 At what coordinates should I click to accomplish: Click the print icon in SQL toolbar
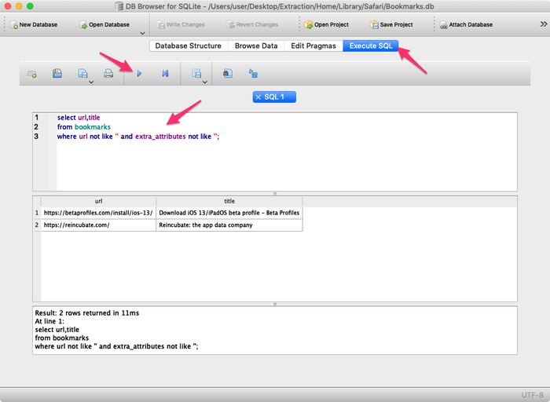click(x=108, y=73)
